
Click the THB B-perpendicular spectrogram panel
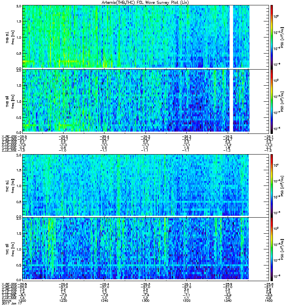(x=146, y=37)
